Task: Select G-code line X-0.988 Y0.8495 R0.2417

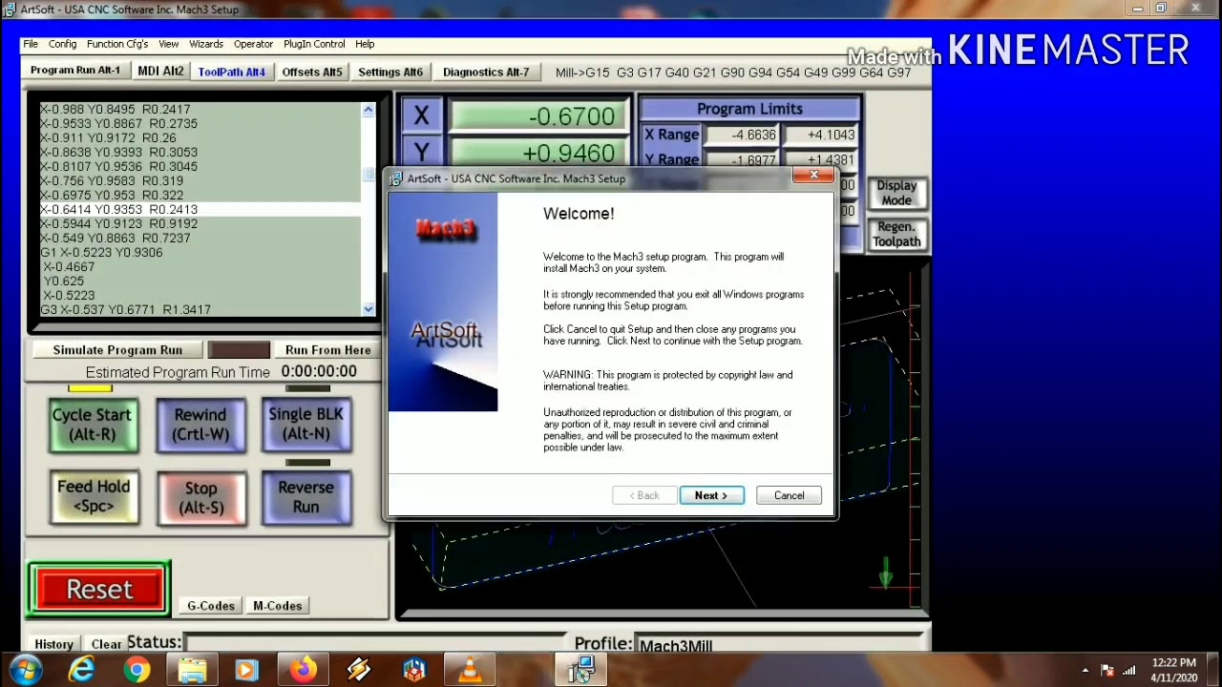Action: 200,109
